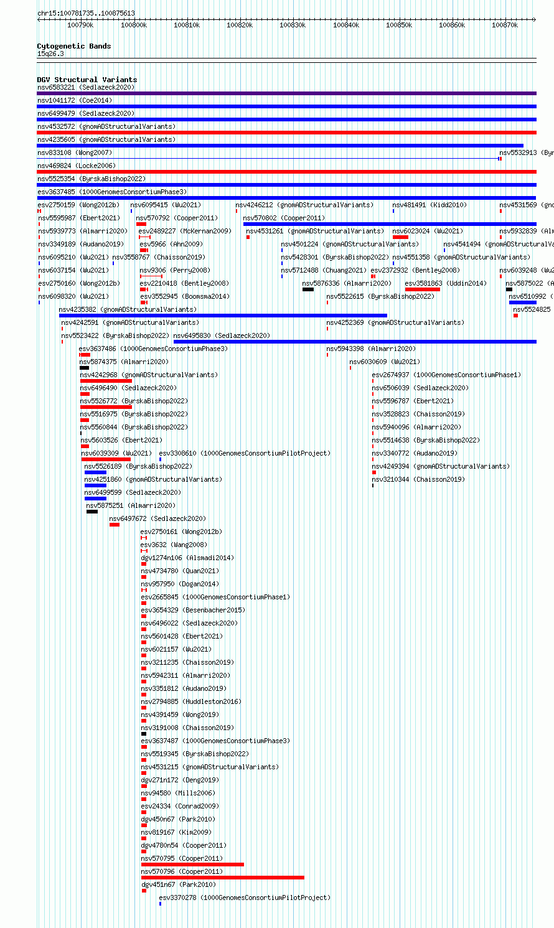The height and width of the screenshot is (928, 554).
Task: Click the 100790k ruler position label
Action: [80, 25]
